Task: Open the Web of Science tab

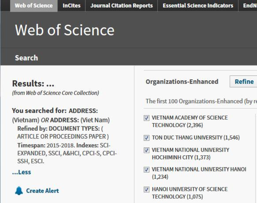Action: click(x=34, y=6)
